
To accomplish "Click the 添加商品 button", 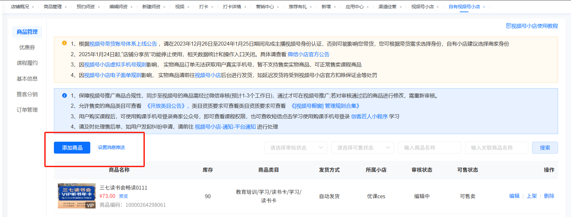I will coord(72,148).
